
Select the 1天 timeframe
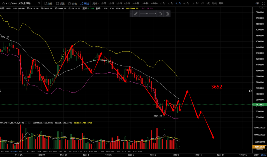[202, 4]
